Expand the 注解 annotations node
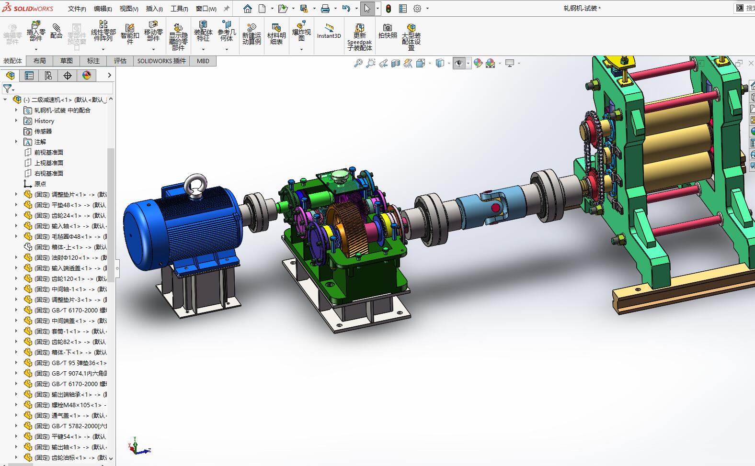This screenshot has width=755, height=466. pos(16,142)
